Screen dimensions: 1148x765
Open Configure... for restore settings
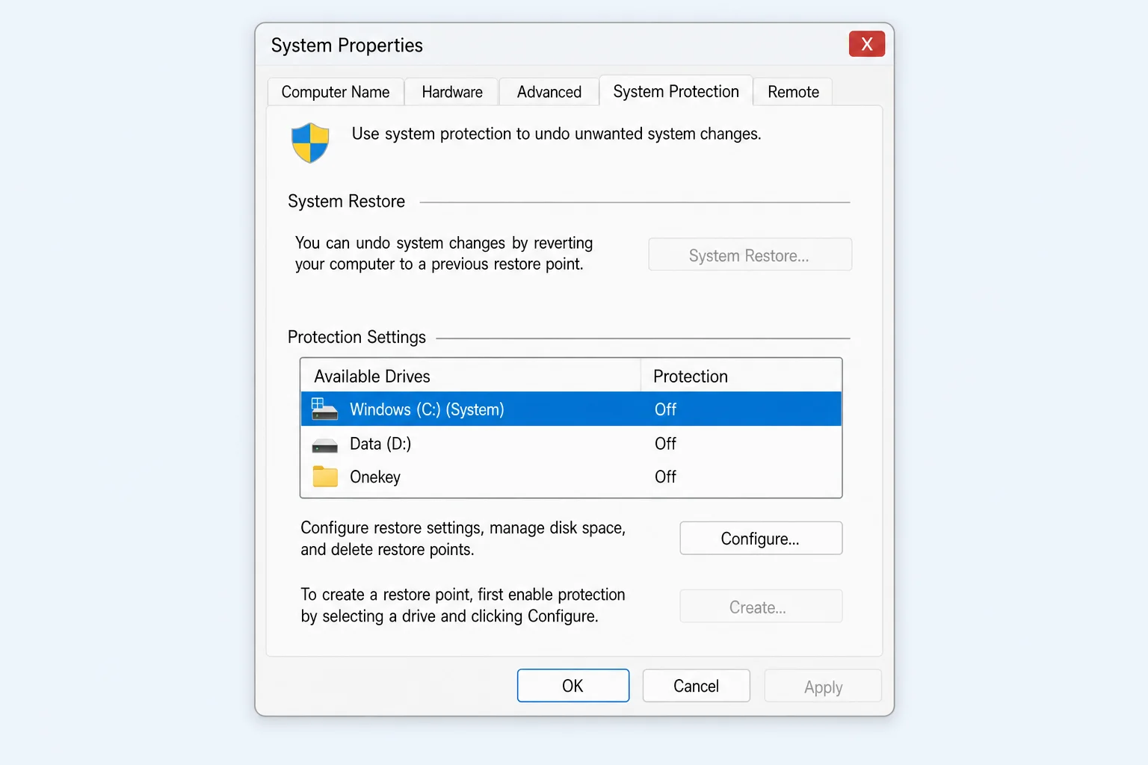click(x=761, y=539)
